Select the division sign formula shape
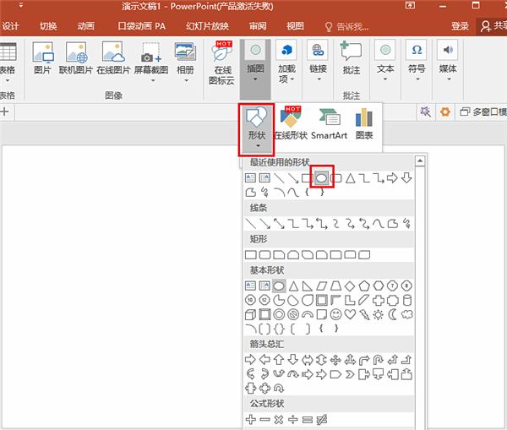 coord(293,419)
